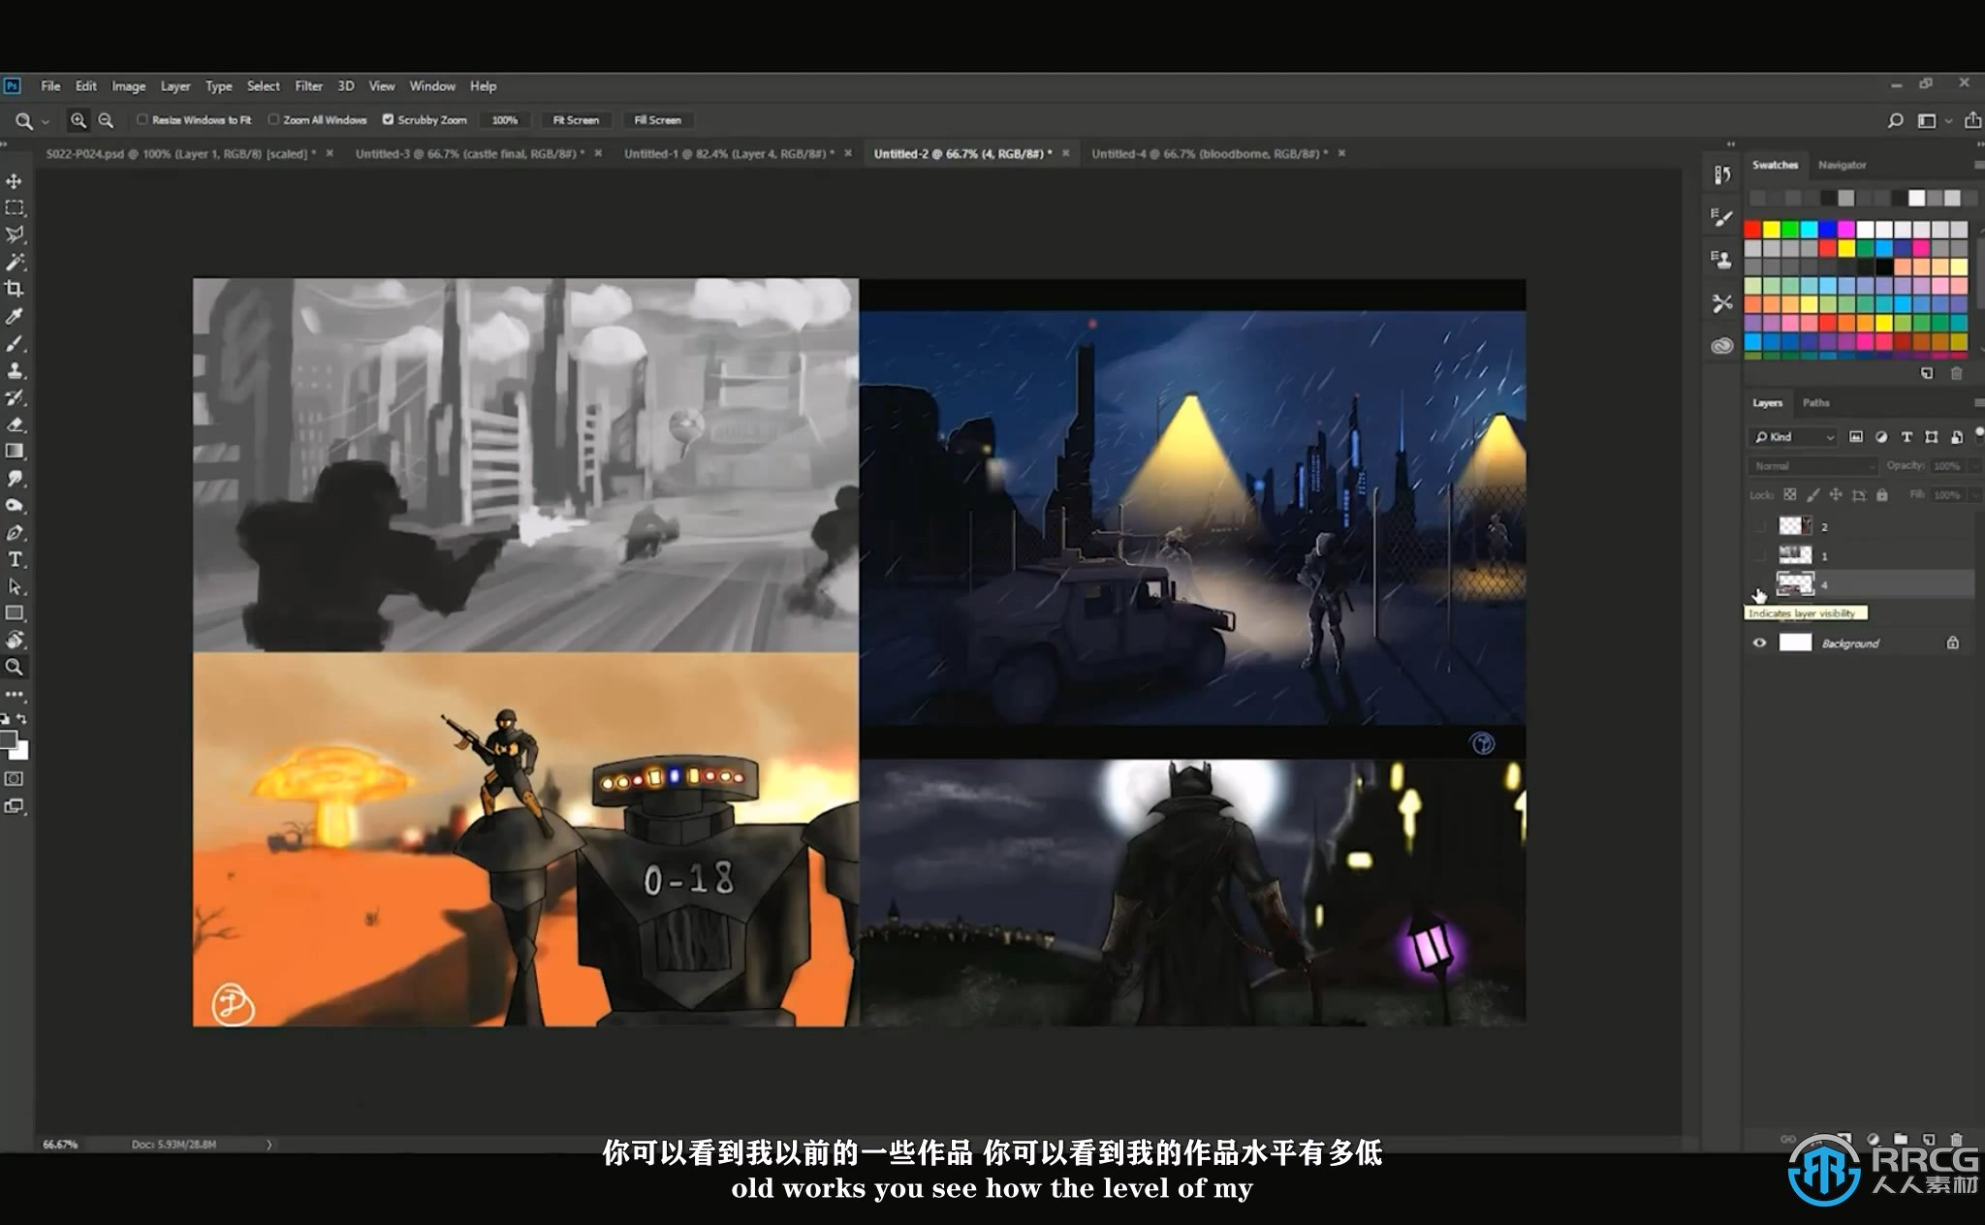1985x1225 pixels.
Task: Hide the Background layer eye icon
Action: [1760, 643]
